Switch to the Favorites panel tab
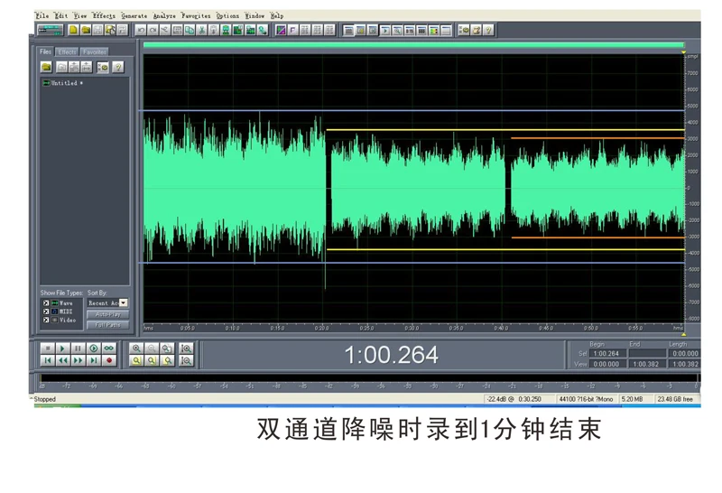 coord(95,52)
